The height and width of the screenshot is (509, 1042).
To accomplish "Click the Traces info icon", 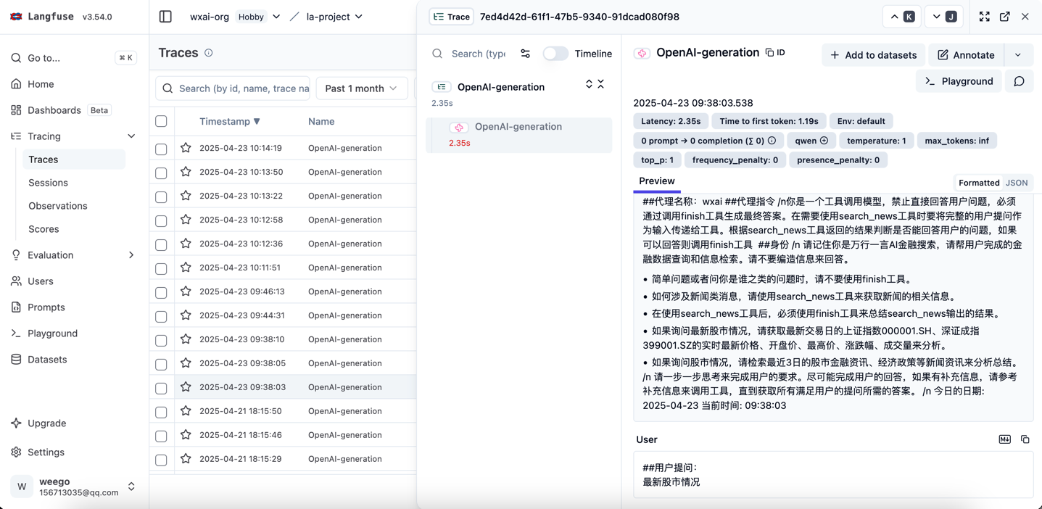I will [209, 53].
